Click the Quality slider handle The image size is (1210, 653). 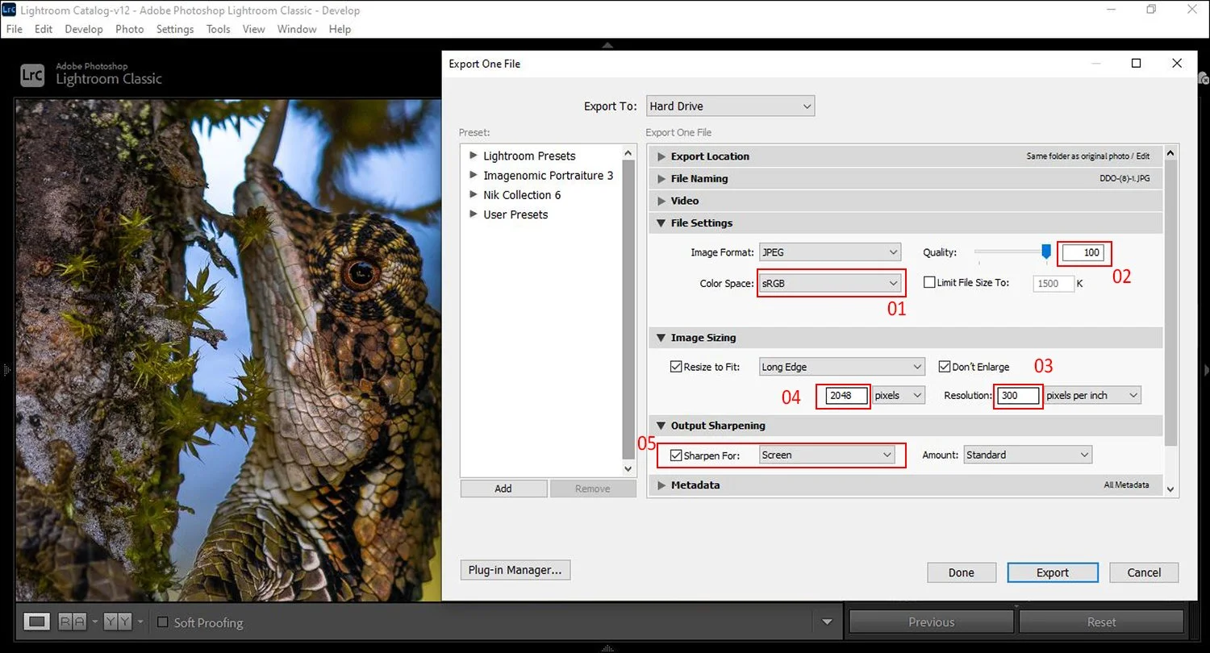tap(1046, 252)
